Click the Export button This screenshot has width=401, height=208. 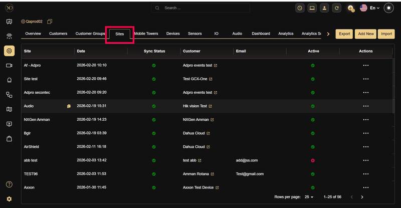coord(344,34)
